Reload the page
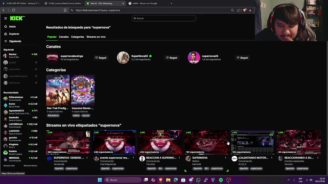This screenshot has width=328, height=184. click(14, 10)
